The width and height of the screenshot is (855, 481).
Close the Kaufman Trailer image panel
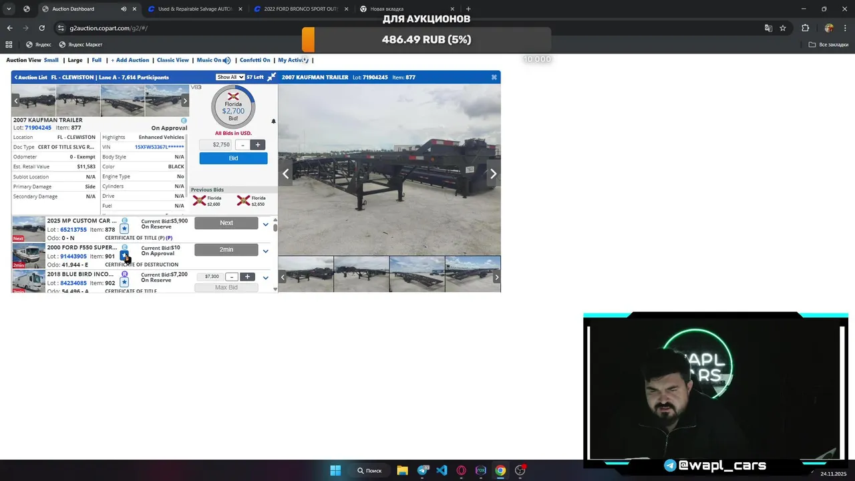[x=494, y=77]
